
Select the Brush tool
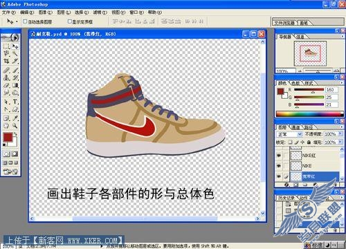point(15,71)
